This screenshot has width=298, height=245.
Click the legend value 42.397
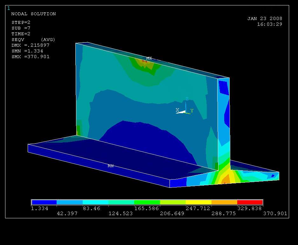pos(67,214)
